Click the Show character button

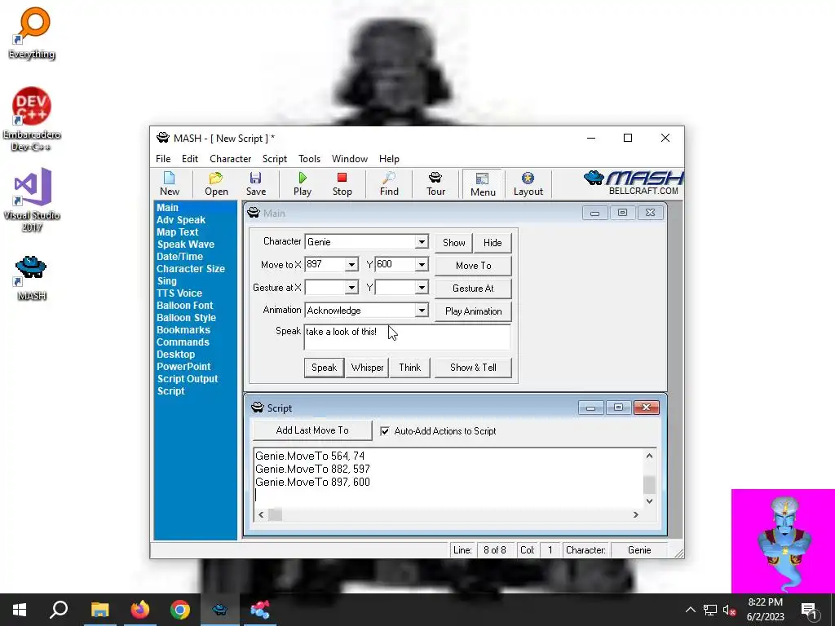point(453,243)
